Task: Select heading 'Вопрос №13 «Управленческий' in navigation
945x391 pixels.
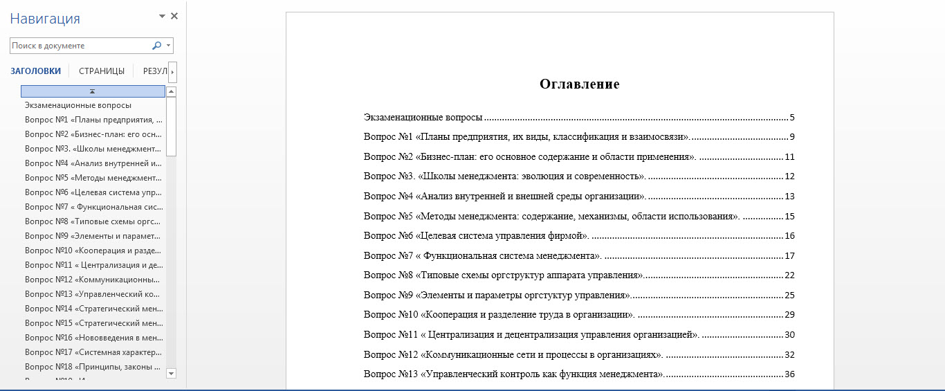Action: pos(93,294)
